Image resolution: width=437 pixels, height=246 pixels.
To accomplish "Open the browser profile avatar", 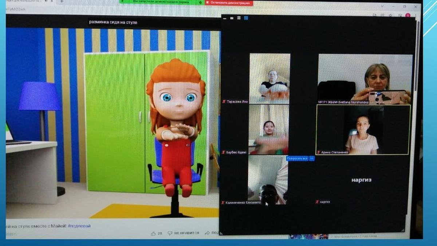I will (x=408, y=15).
